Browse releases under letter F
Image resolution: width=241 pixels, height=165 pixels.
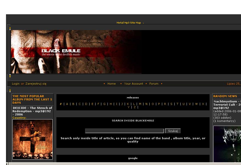tap(98, 104)
